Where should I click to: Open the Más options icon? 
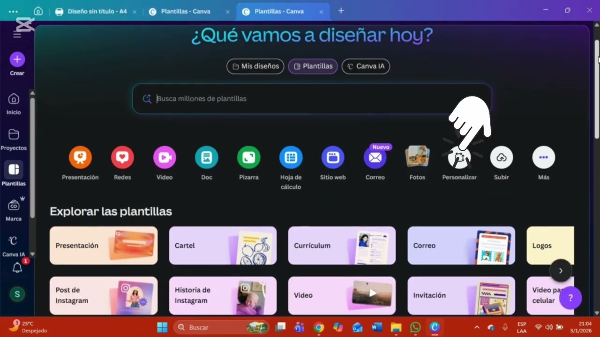click(544, 157)
